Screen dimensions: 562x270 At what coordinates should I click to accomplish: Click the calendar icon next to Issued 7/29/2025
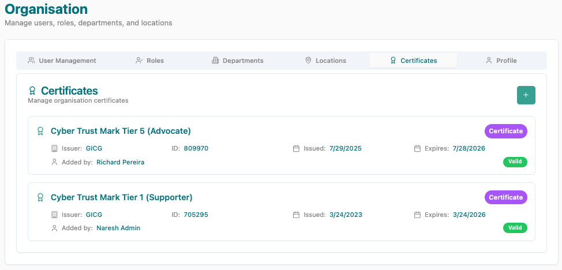[x=296, y=148]
